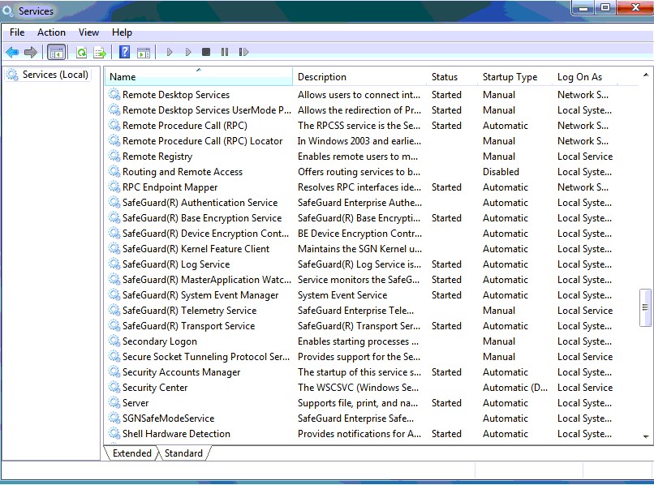The width and height of the screenshot is (654, 485).
Task: Toggle the Show/Hide Action Pane icon
Action: (x=144, y=52)
